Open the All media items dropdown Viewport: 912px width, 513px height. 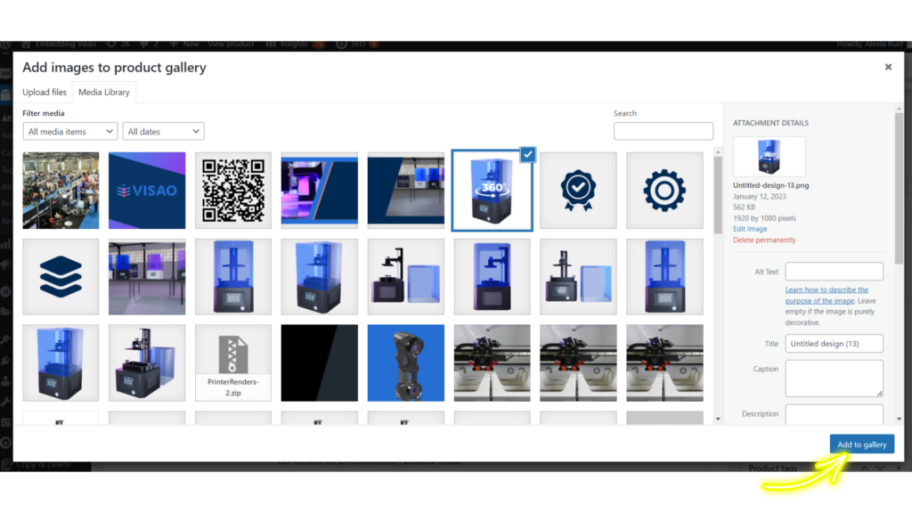point(70,132)
